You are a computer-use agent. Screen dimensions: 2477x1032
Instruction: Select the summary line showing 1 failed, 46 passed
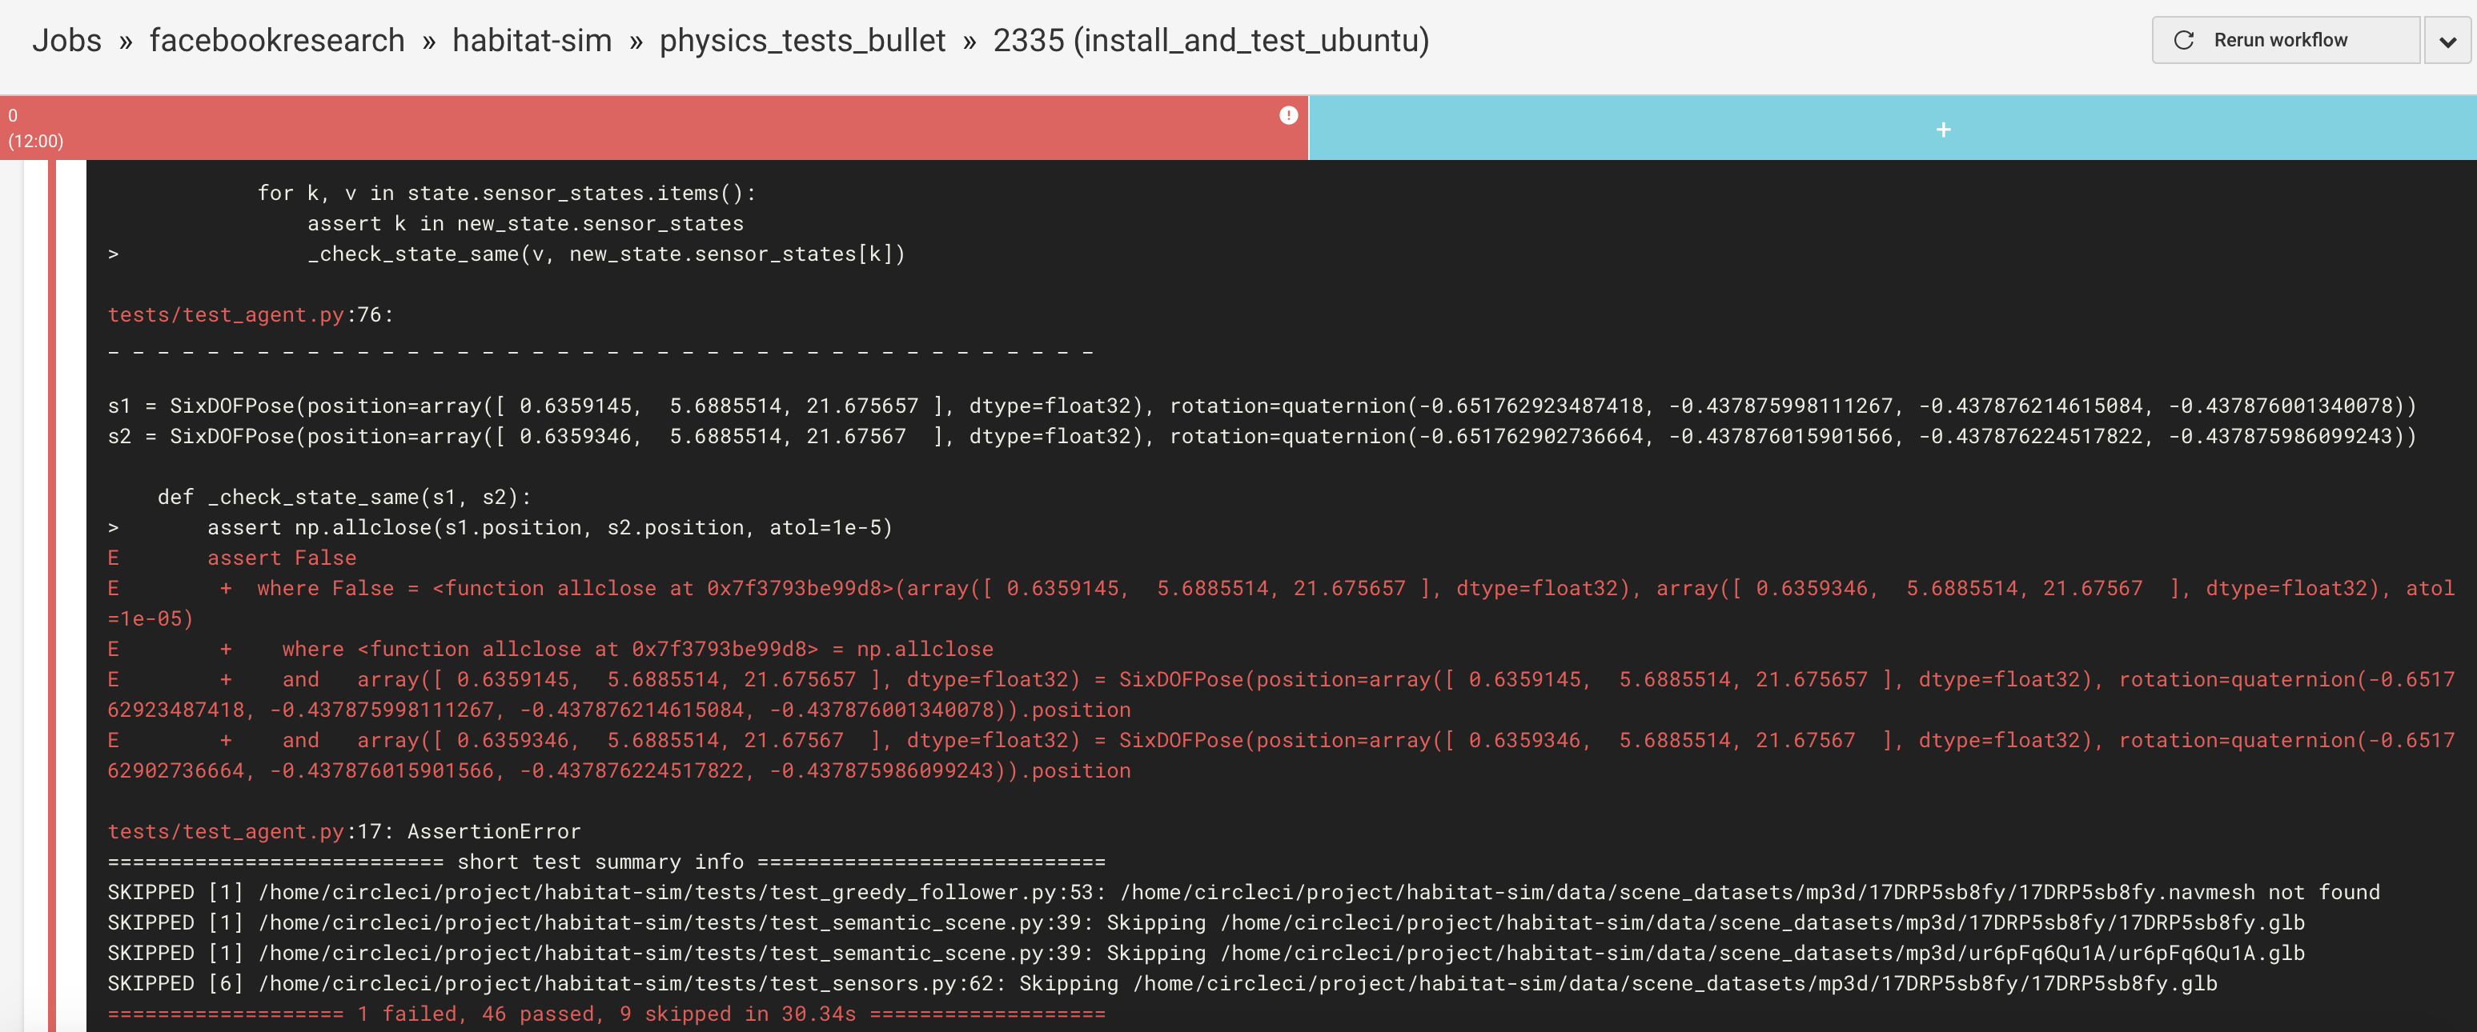607,1013
